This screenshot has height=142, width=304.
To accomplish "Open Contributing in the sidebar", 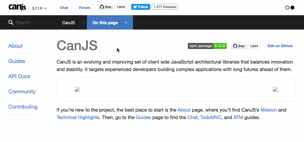I will pyautogui.click(x=23, y=107).
